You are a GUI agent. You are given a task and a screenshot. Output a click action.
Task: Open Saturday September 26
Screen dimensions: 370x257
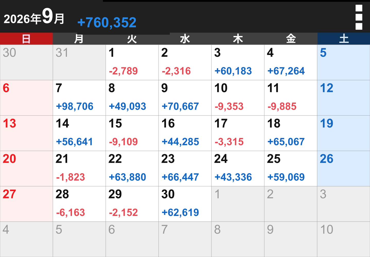(x=344, y=169)
